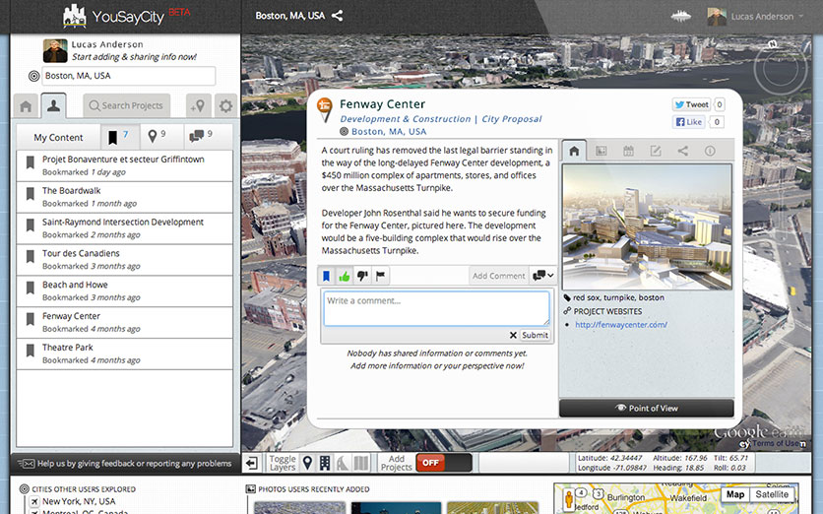Open Projet Bonaventure et secteur Griffintown bookmark
This screenshot has height=514, width=823.
pyautogui.click(x=125, y=165)
